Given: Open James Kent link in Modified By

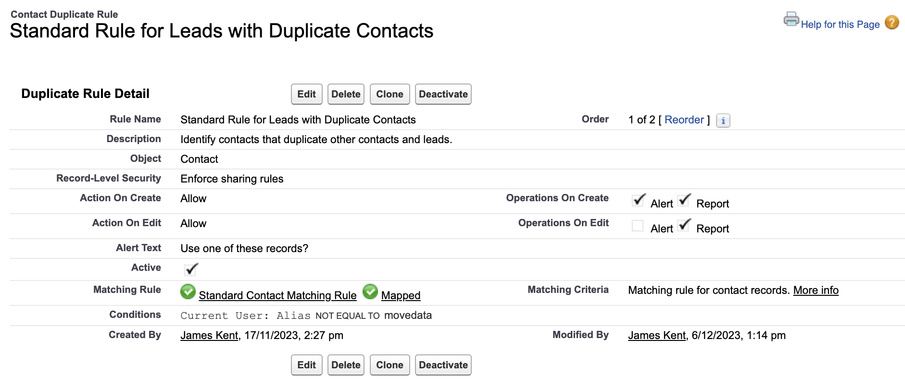Looking at the screenshot, I should 657,335.
